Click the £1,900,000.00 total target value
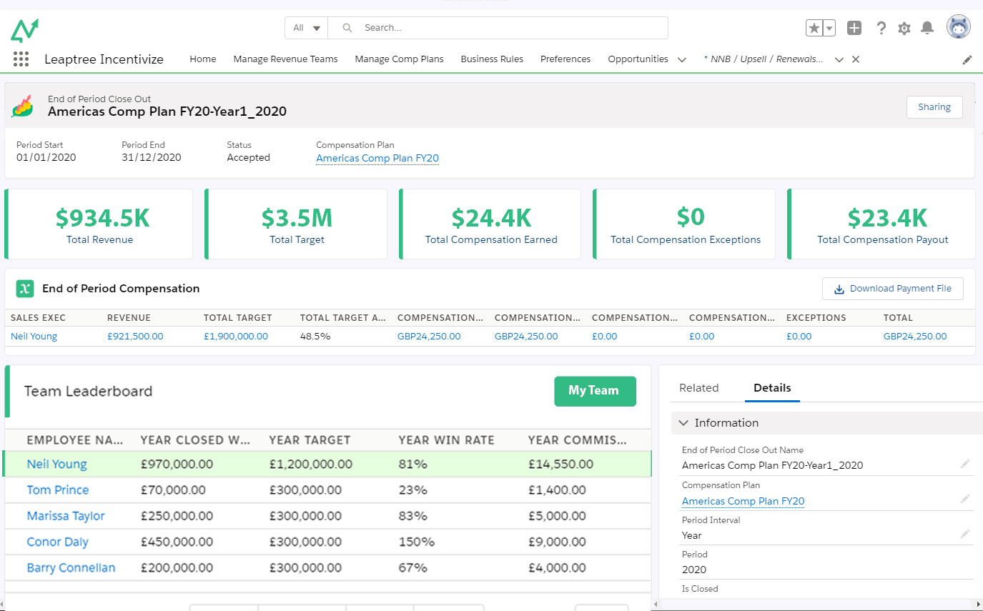Viewport: 983px width, 611px height. pos(236,336)
